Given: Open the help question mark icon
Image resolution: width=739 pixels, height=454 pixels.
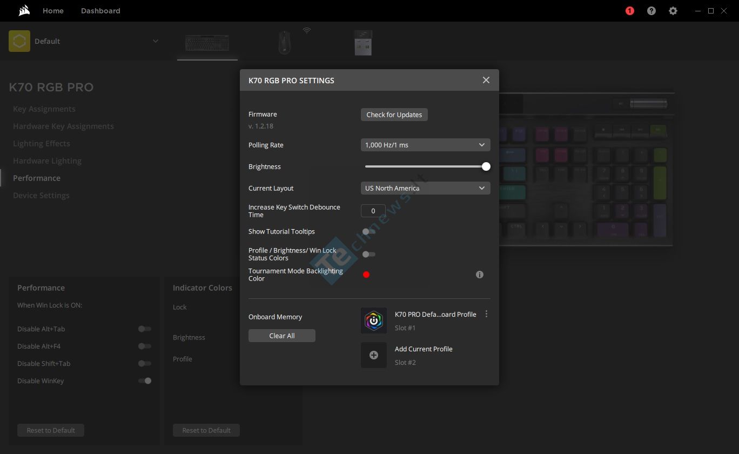Looking at the screenshot, I should coord(651,11).
